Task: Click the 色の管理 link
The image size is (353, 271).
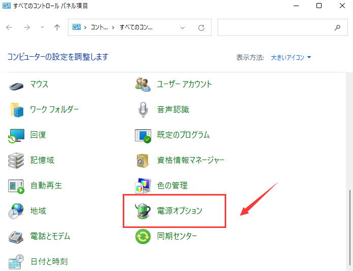Action: coord(172,186)
